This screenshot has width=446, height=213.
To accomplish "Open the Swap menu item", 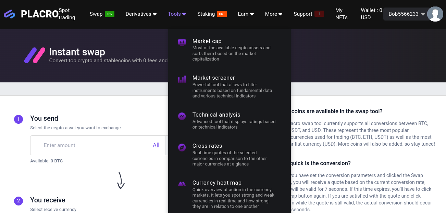I will [96, 14].
